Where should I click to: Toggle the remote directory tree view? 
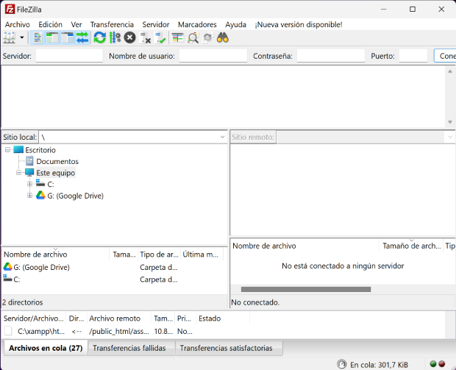click(68, 38)
